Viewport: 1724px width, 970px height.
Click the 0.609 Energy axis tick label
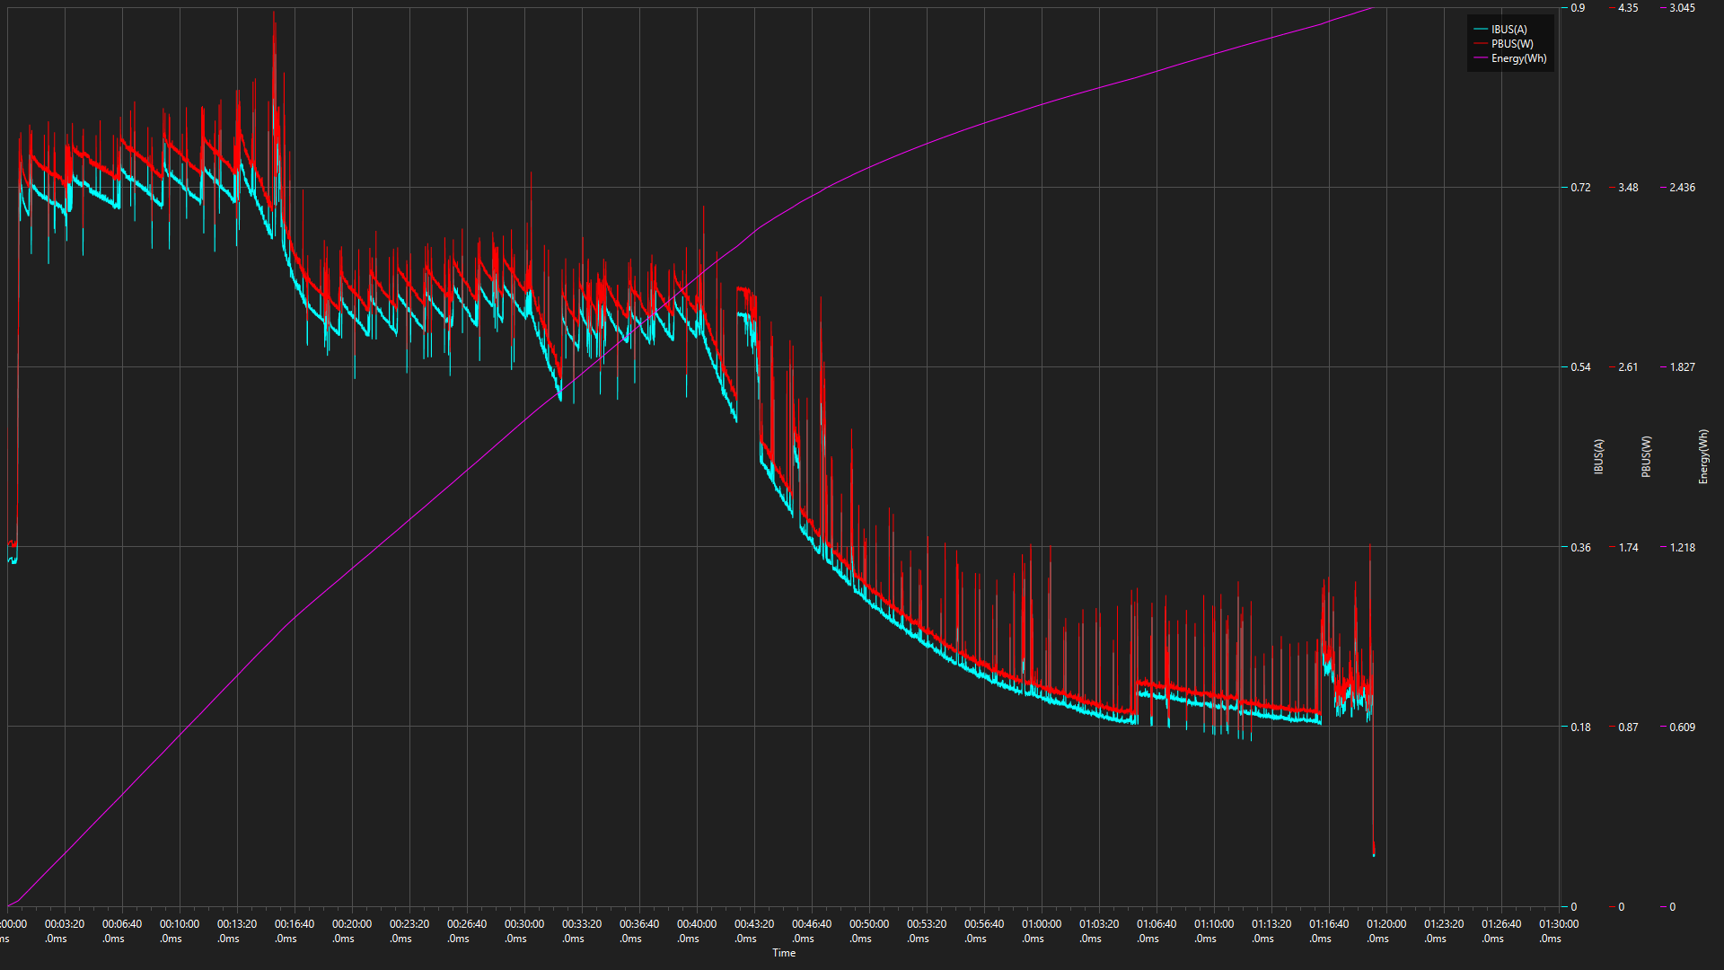1682,727
